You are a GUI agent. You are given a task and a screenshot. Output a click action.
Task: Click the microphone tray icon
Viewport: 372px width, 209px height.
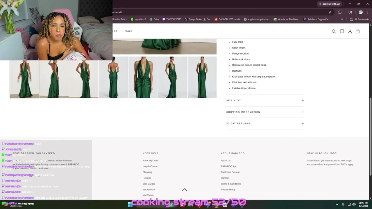[343, 204]
